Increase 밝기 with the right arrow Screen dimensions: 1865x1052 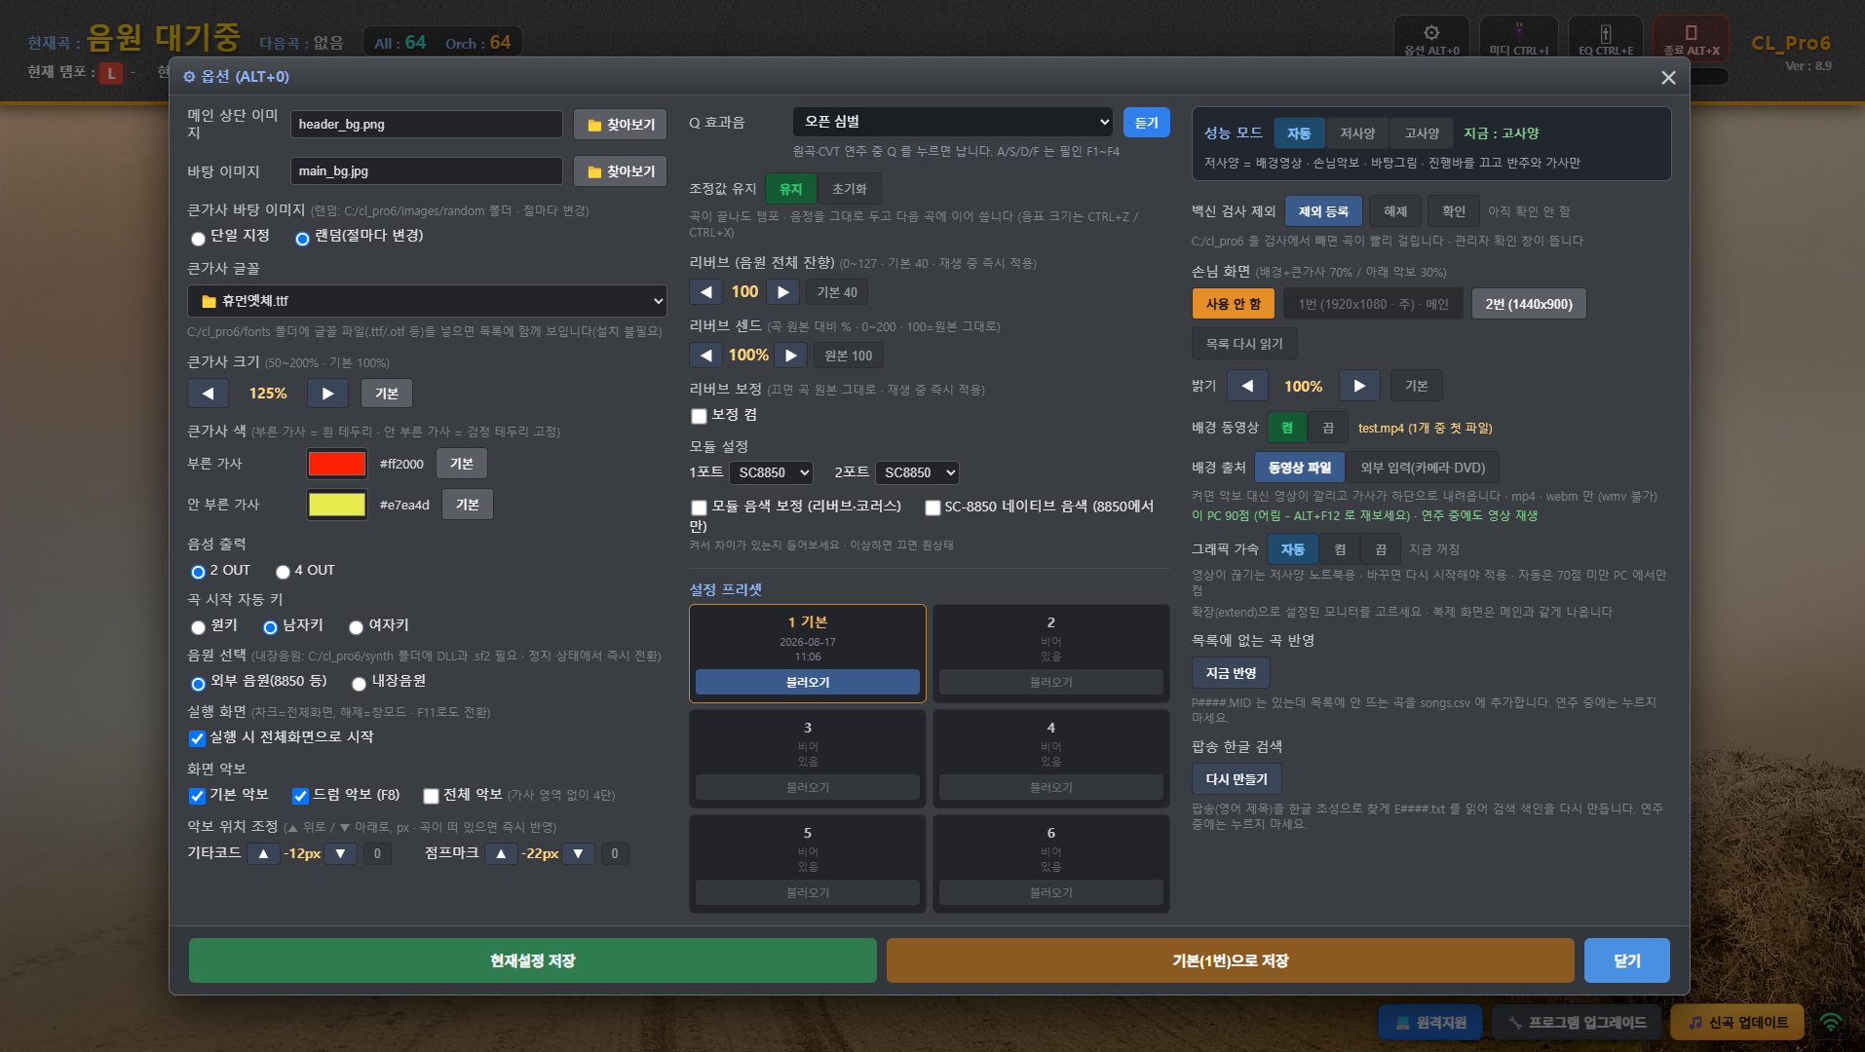coord(1359,386)
